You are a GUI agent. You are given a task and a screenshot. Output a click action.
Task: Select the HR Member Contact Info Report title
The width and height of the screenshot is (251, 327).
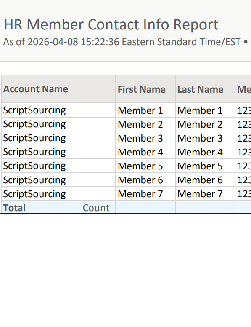[x=111, y=24]
